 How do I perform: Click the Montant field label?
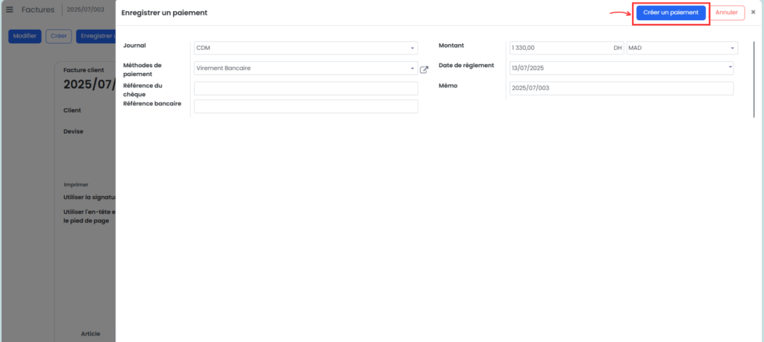(451, 45)
